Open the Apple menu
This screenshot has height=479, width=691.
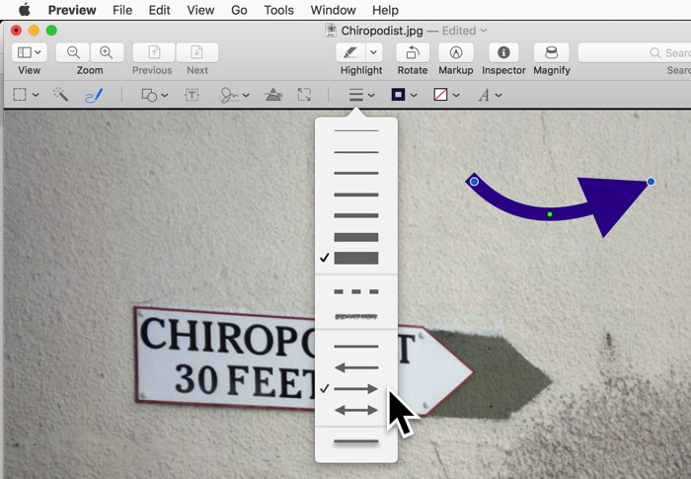(25, 9)
